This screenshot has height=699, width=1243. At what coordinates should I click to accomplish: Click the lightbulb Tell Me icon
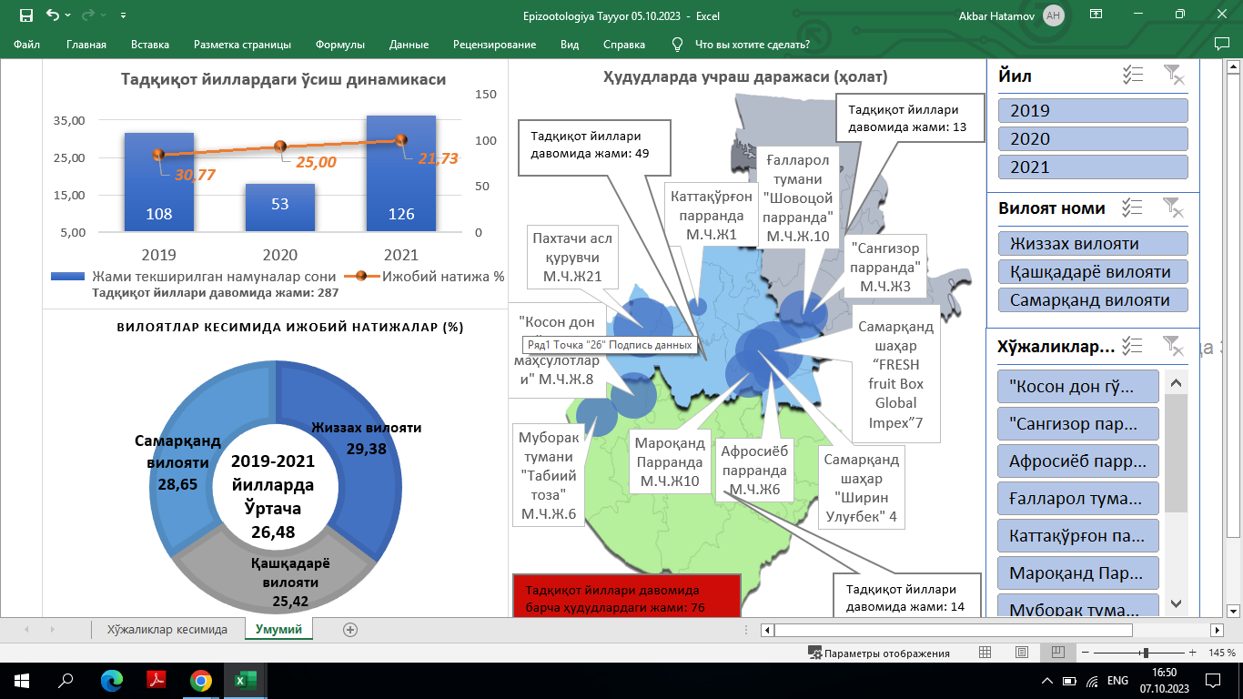point(677,44)
